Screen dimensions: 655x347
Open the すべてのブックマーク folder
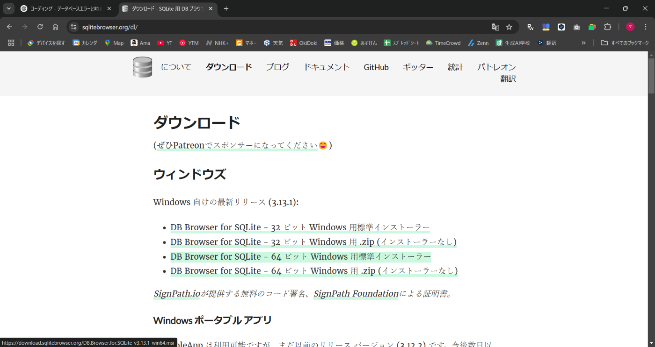click(625, 42)
